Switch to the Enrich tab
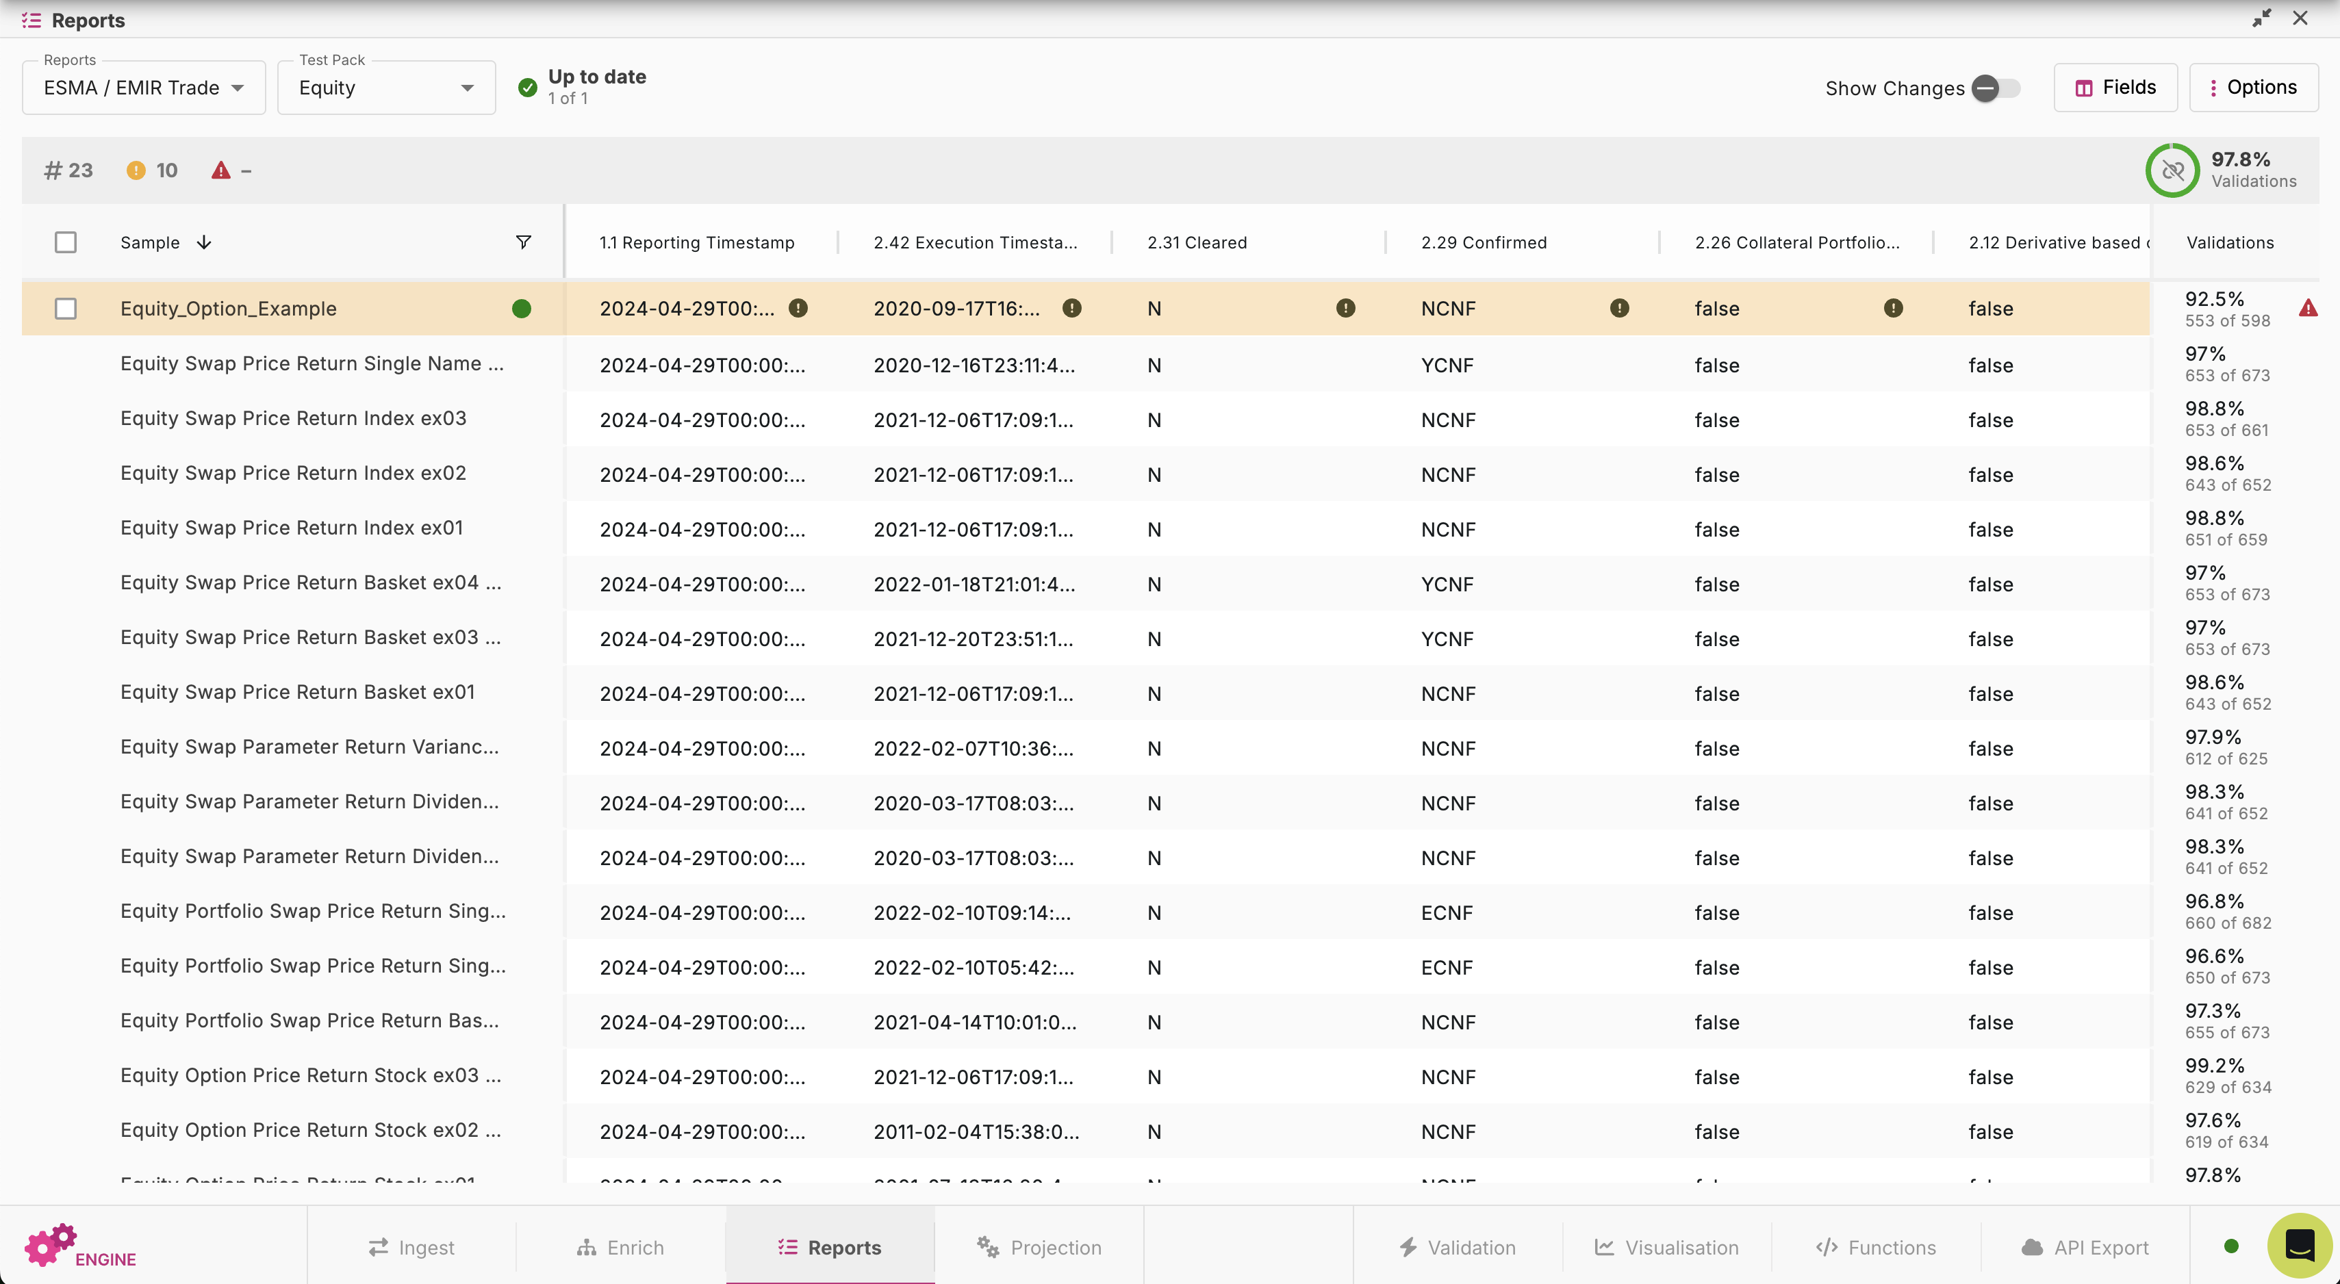This screenshot has width=2340, height=1284. pyautogui.click(x=620, y=1247)
